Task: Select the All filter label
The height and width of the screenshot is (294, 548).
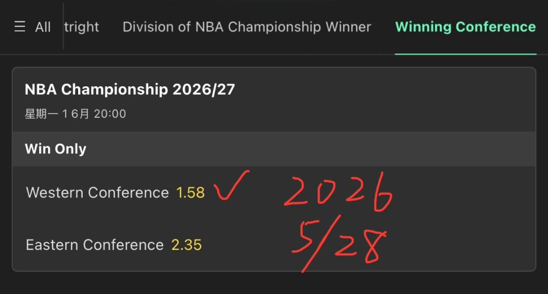Action: point(43,27)
